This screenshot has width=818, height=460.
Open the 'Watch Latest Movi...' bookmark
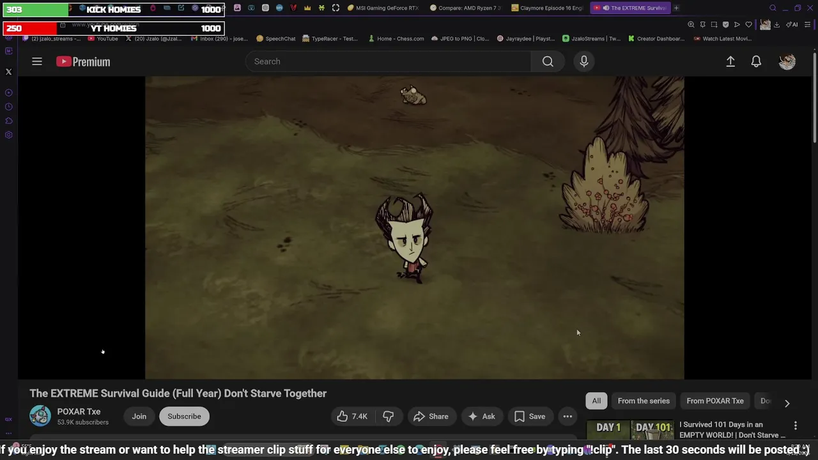point(722,38)
